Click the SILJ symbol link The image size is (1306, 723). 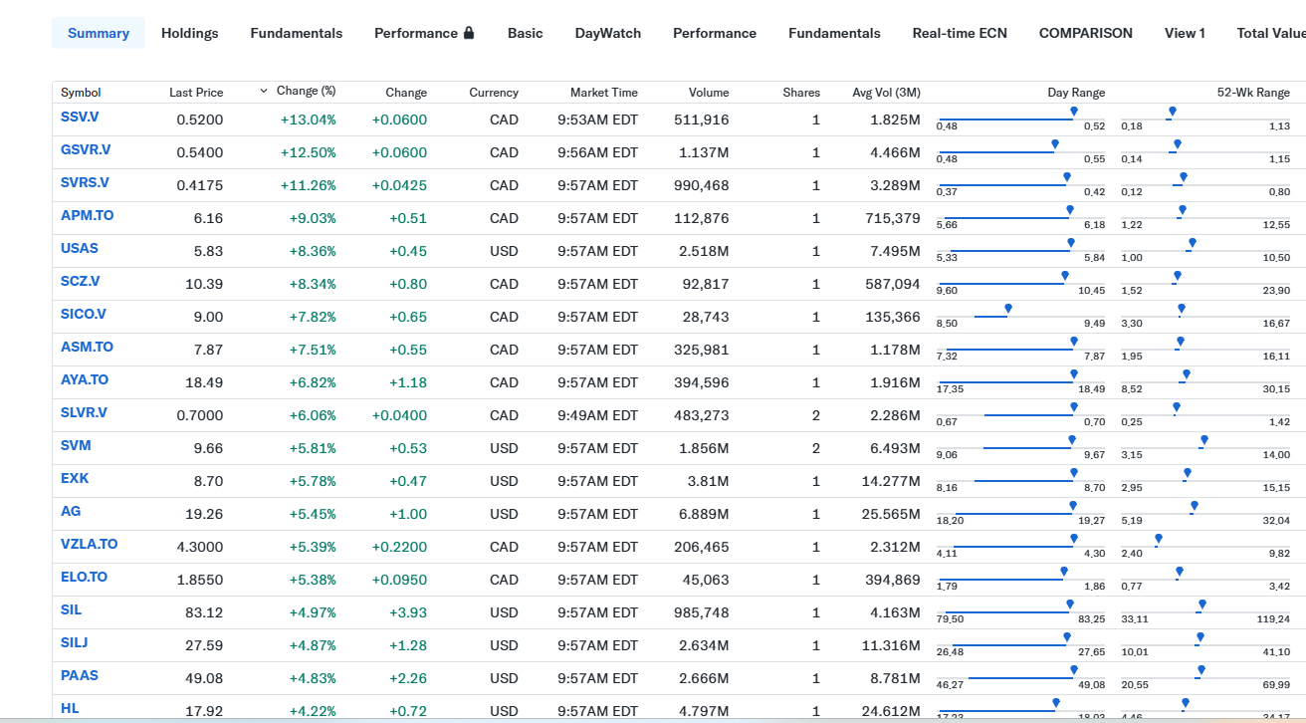[x=75, y=642]
